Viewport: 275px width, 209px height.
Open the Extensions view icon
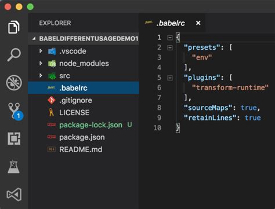pyautogui.click(x=14, y=138)
